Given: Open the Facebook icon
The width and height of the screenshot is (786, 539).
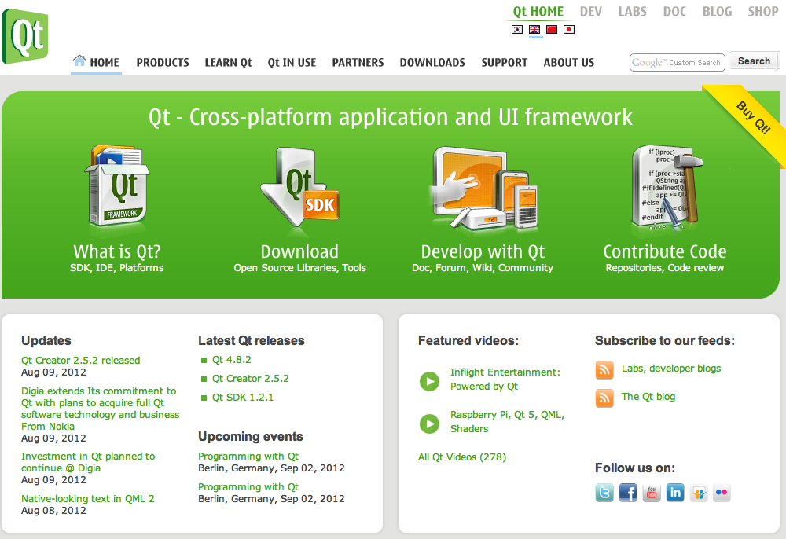Looking at the screenshot, I should click(628, 493).
